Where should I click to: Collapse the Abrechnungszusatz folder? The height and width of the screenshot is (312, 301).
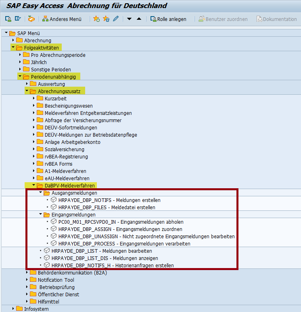[27, 91]
